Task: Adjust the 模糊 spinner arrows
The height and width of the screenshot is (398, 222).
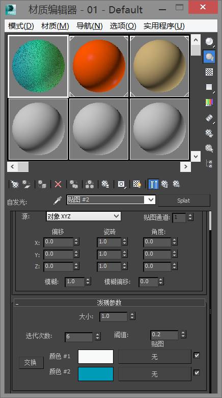Action: click(88, 282)
